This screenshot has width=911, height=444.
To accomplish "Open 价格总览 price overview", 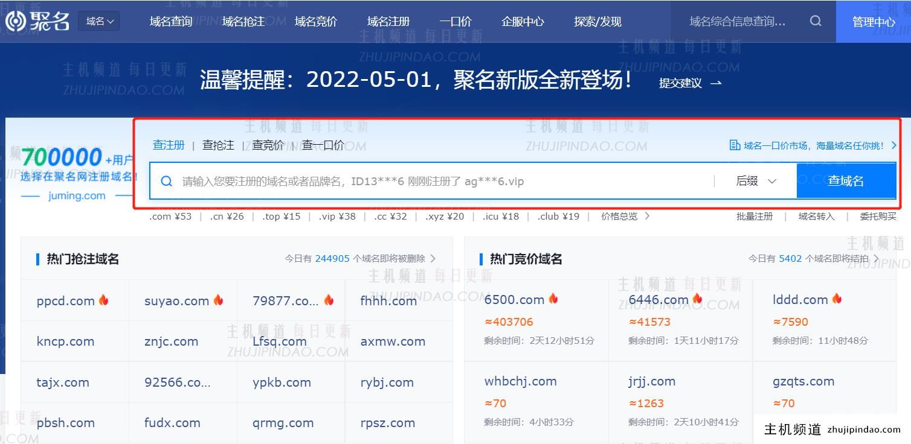I will (x=619, y=216).
